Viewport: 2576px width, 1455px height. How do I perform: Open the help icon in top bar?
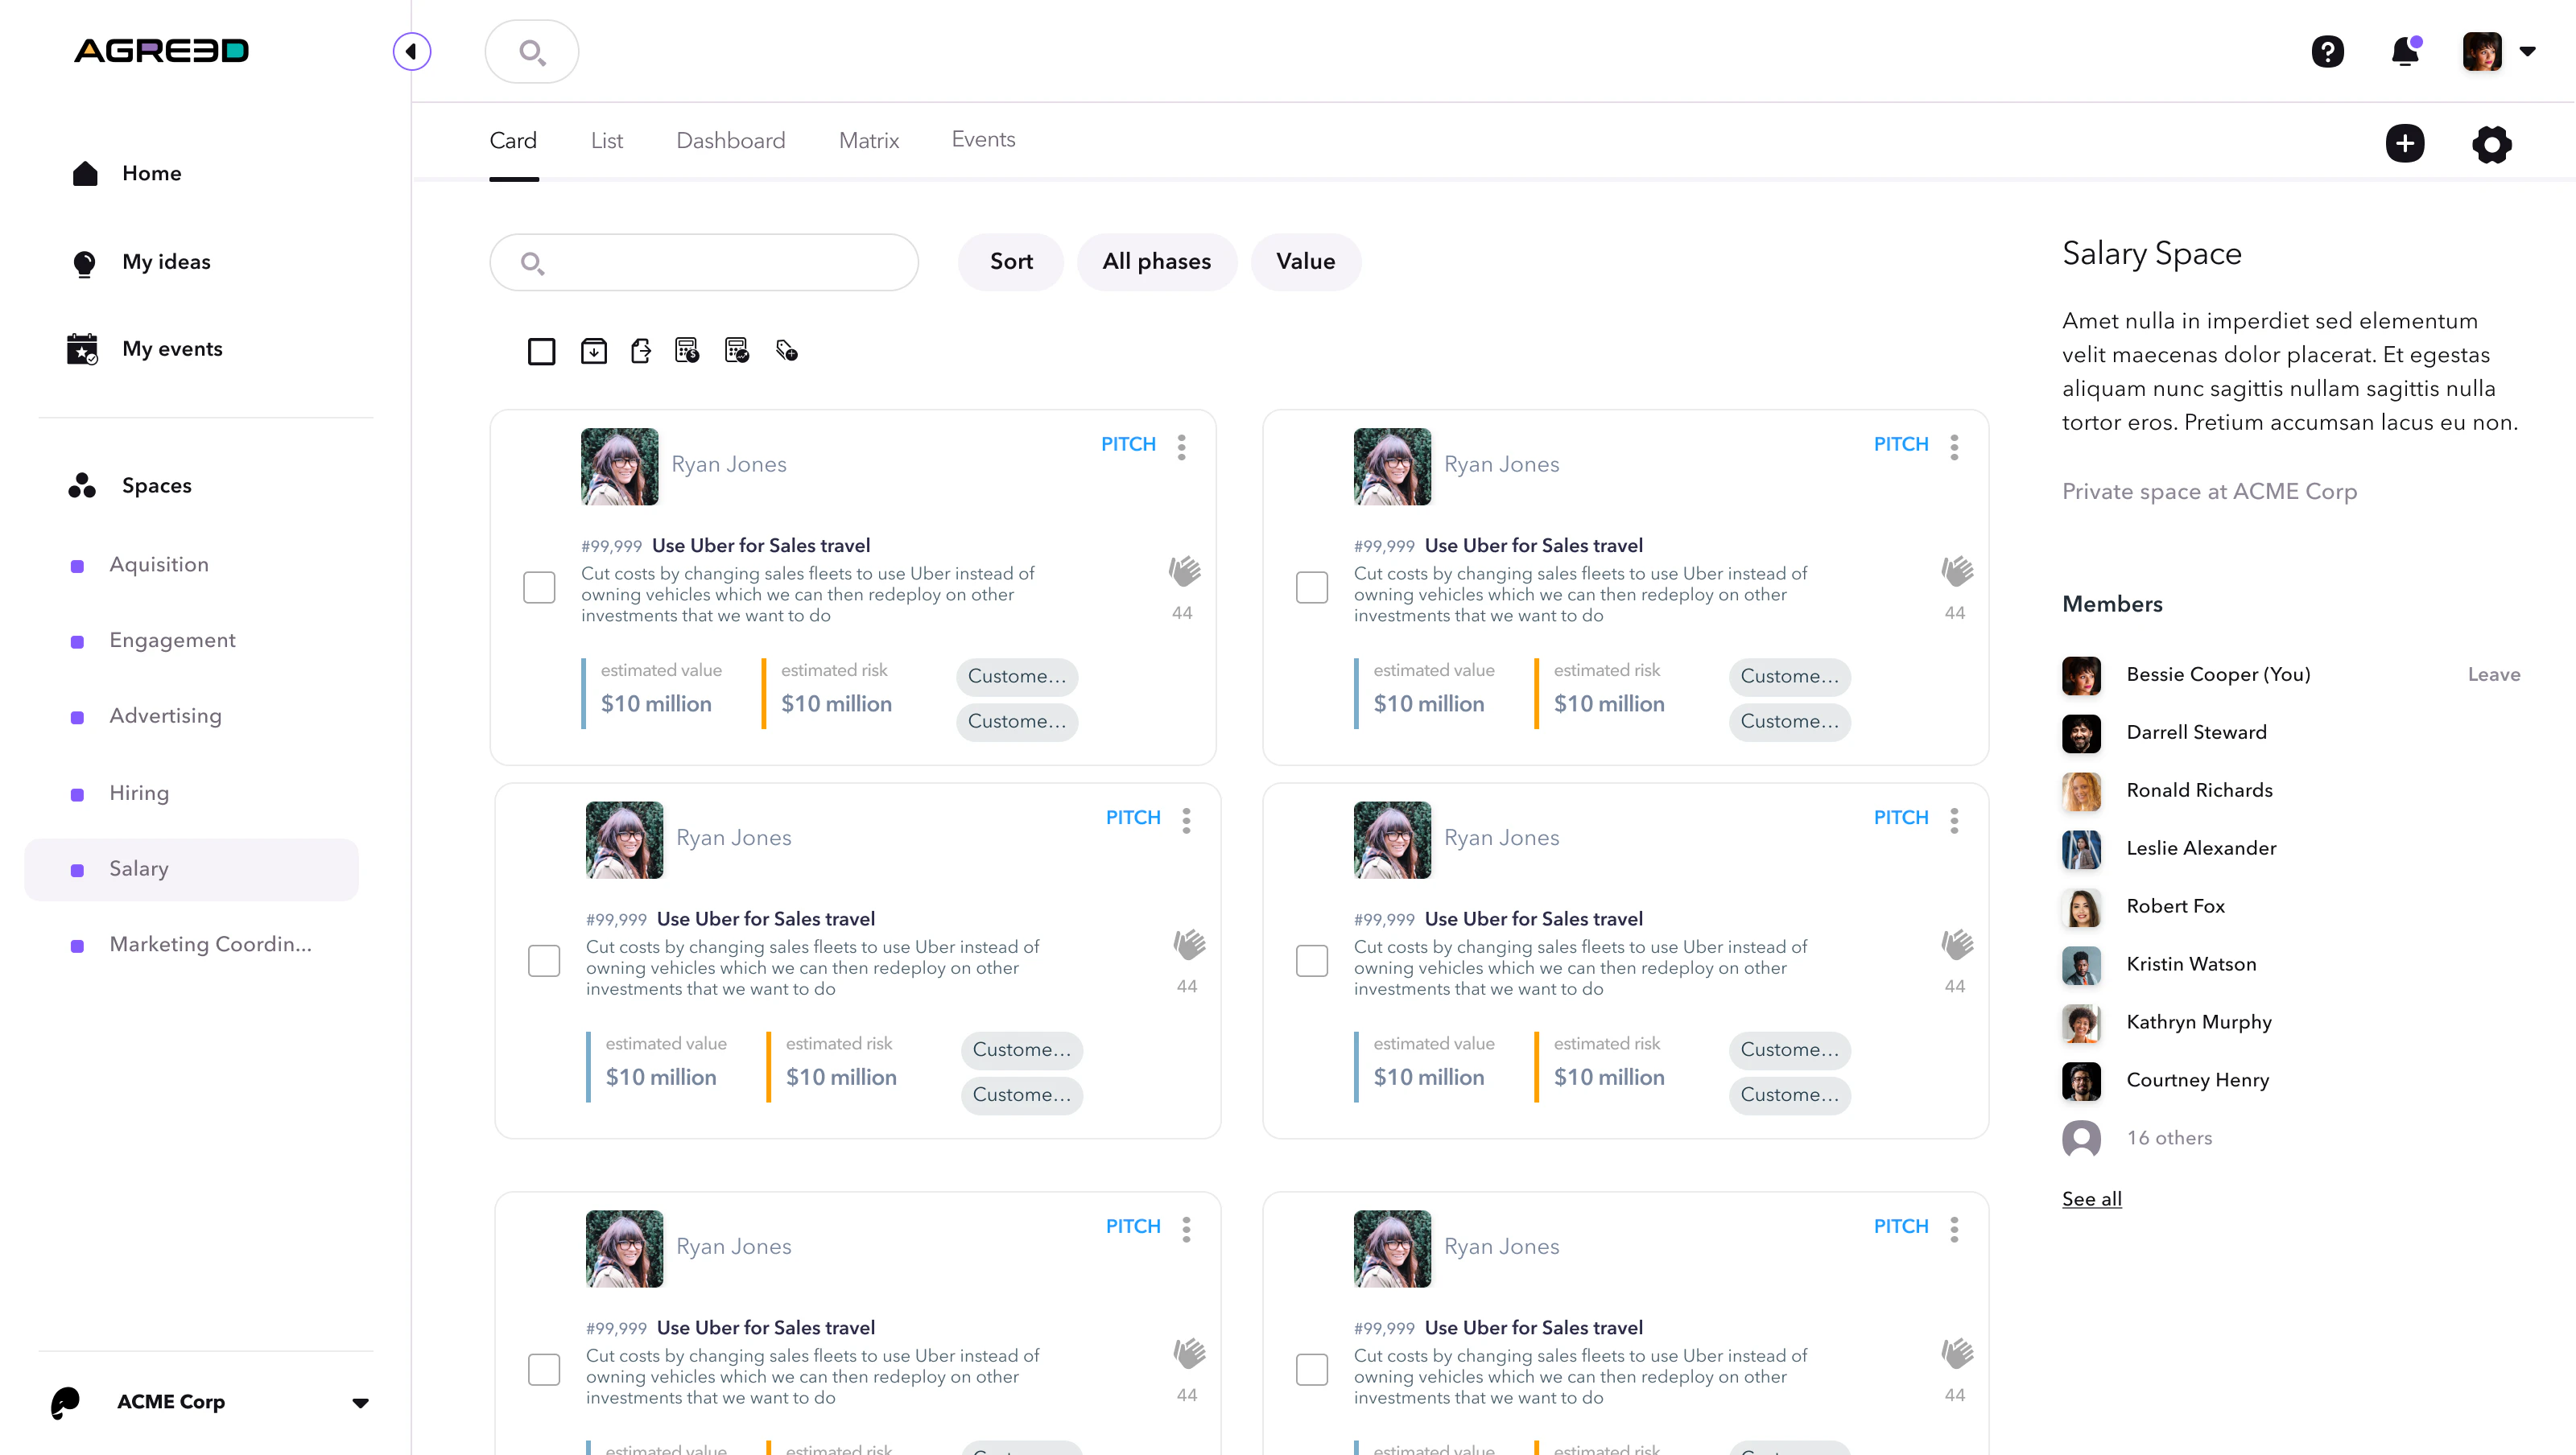(2328, 51)
